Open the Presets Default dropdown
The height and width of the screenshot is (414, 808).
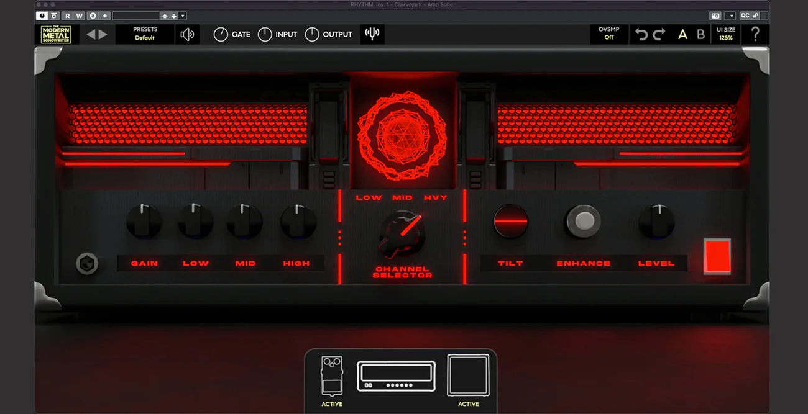[145, 34]
